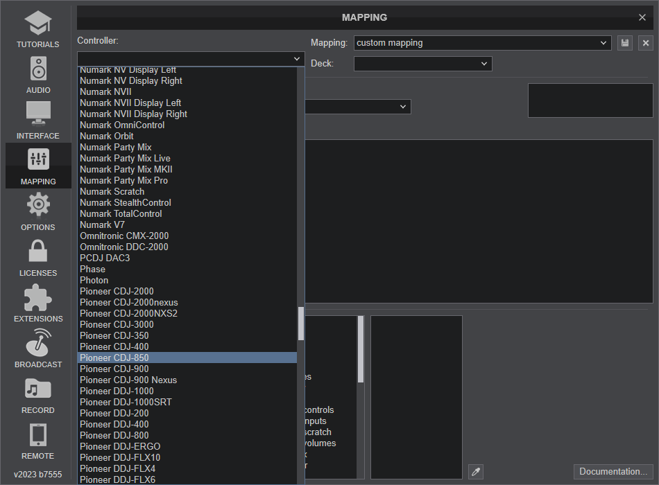Choose Pioneer CDJ-2000nexus
The height and width of the screenshot is (485, 659).
click(x=187, y=302)
